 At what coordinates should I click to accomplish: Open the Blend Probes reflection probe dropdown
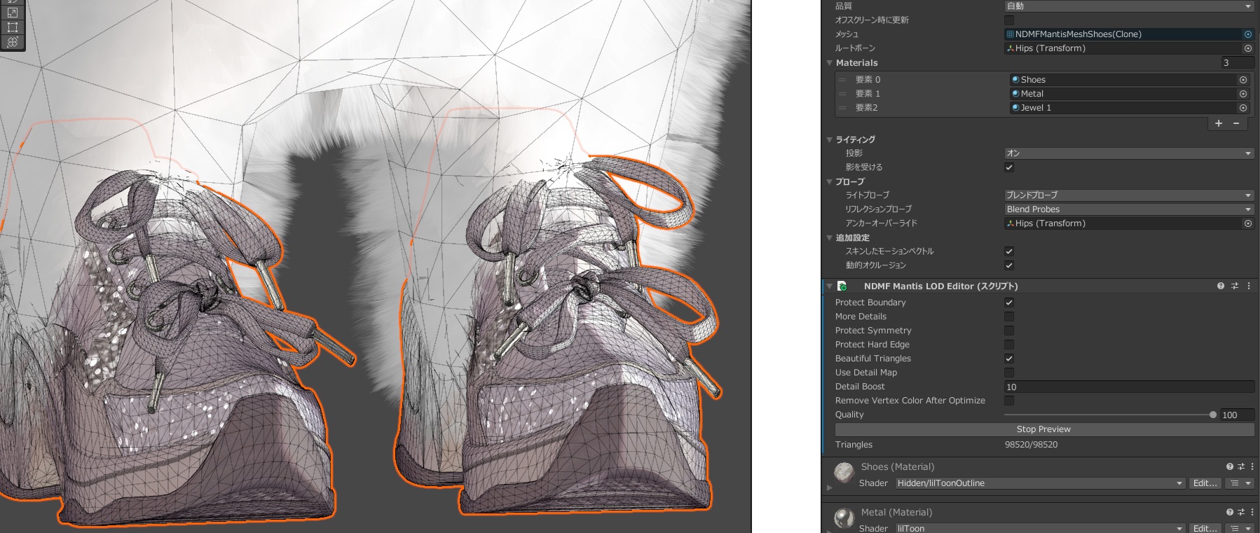tap(1128, 209)
